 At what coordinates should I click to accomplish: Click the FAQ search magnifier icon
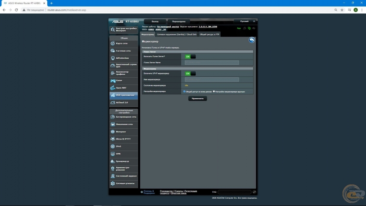click(254, 192)
